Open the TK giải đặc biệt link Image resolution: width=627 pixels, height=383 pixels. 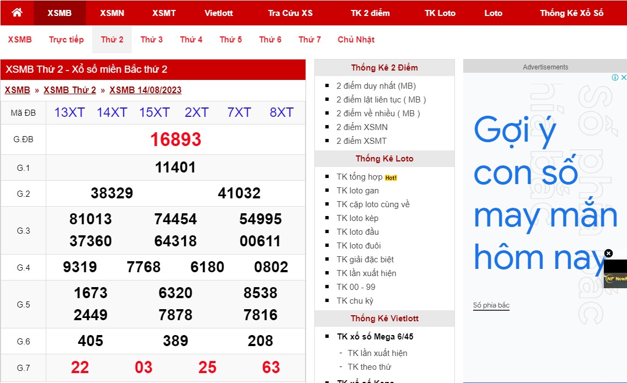[x=365, y=260]
